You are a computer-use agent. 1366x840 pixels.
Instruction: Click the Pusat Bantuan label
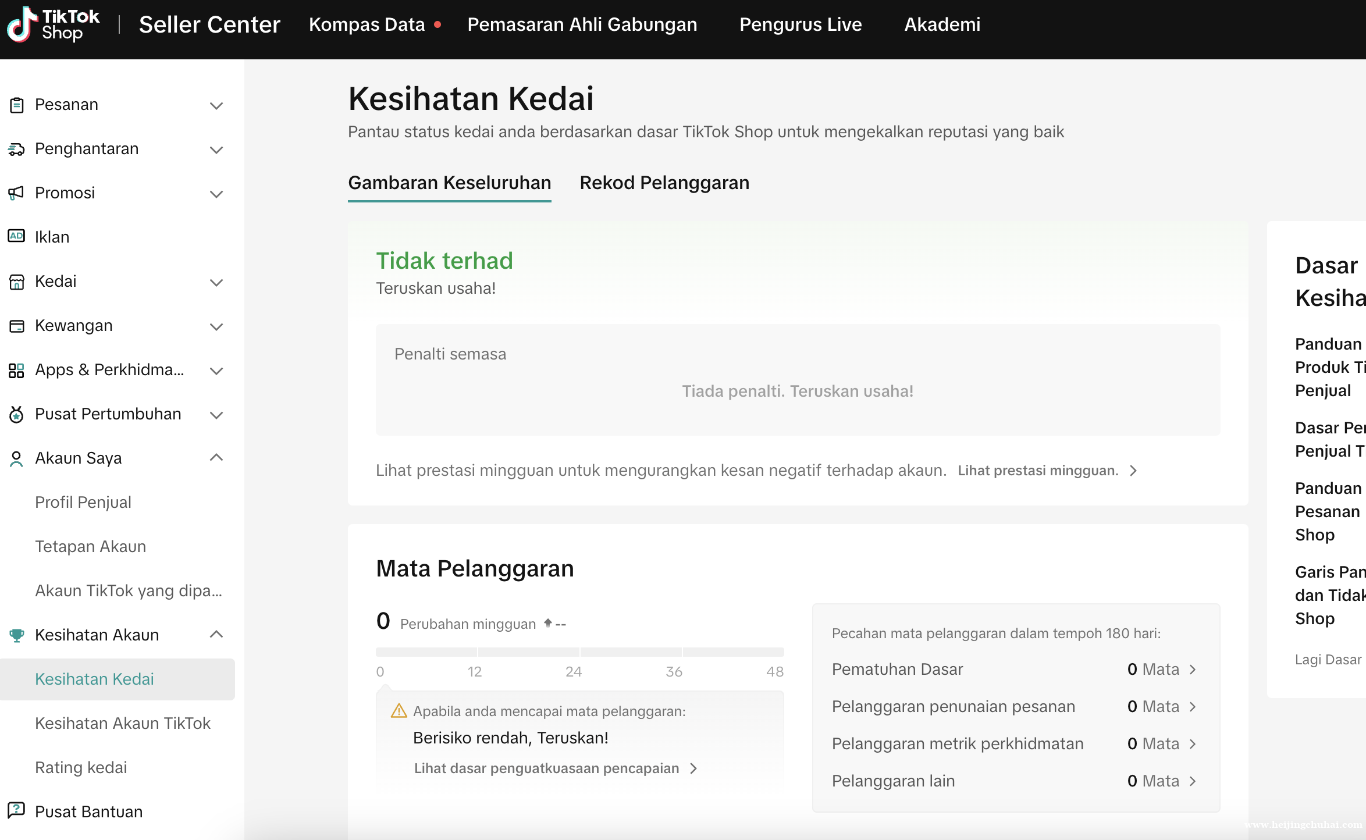(x=88, y=811)
